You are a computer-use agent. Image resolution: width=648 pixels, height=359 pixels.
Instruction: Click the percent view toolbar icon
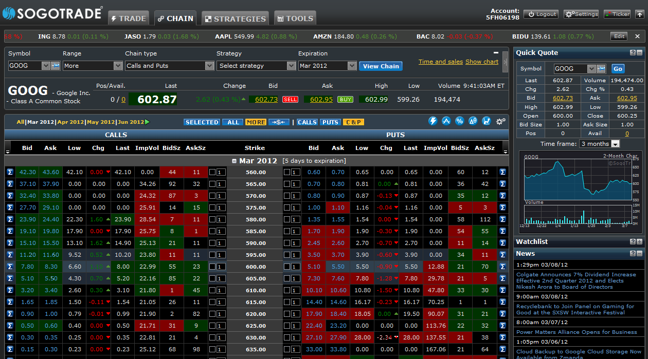pyautogui.click(x=460, y=121)
